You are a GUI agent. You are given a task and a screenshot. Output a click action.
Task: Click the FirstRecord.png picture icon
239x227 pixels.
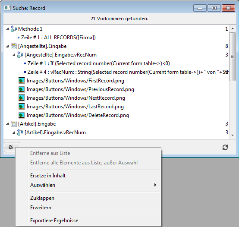(22, 81)
